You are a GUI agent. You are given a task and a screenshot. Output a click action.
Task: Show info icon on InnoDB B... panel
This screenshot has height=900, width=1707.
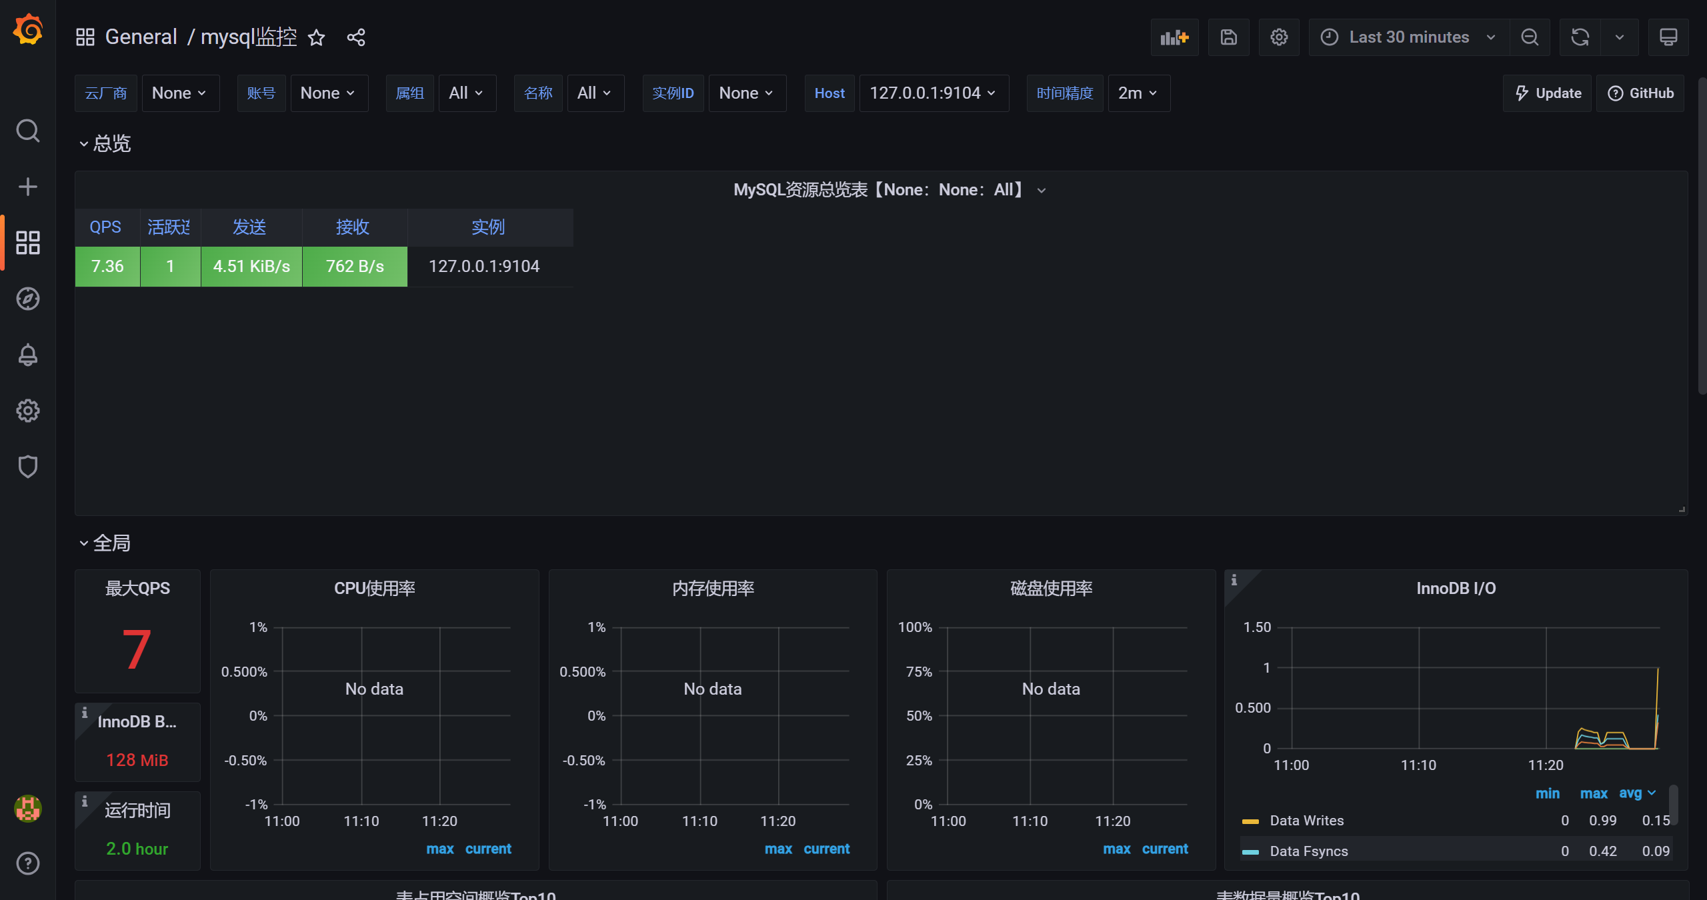[x=85, y=713]
